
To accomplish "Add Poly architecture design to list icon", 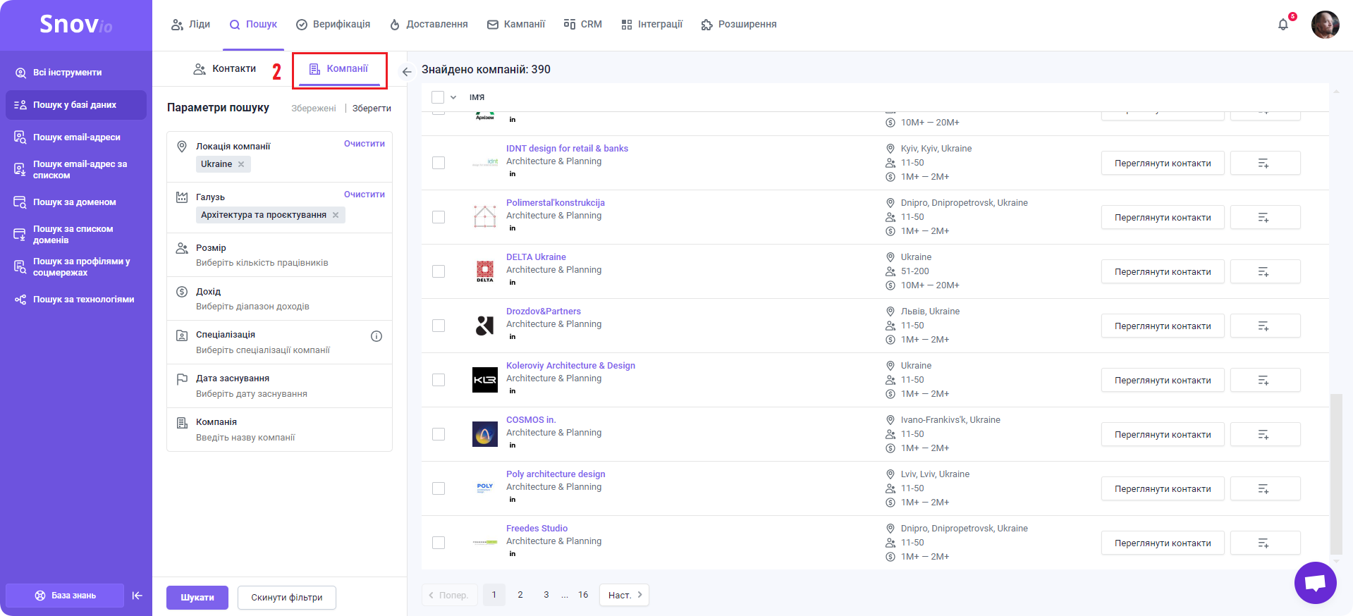I will pos(1265,488).
